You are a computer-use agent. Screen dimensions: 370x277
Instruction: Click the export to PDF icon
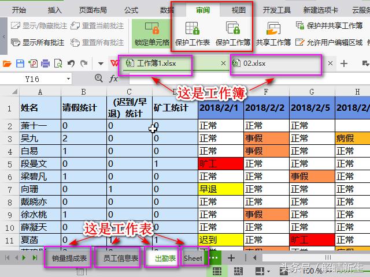[33, 63]
